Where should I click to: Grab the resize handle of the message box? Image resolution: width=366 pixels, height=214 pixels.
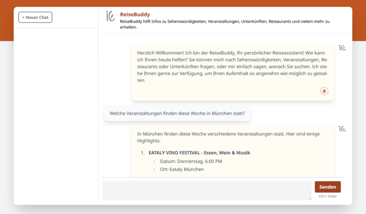coord(309,198)
